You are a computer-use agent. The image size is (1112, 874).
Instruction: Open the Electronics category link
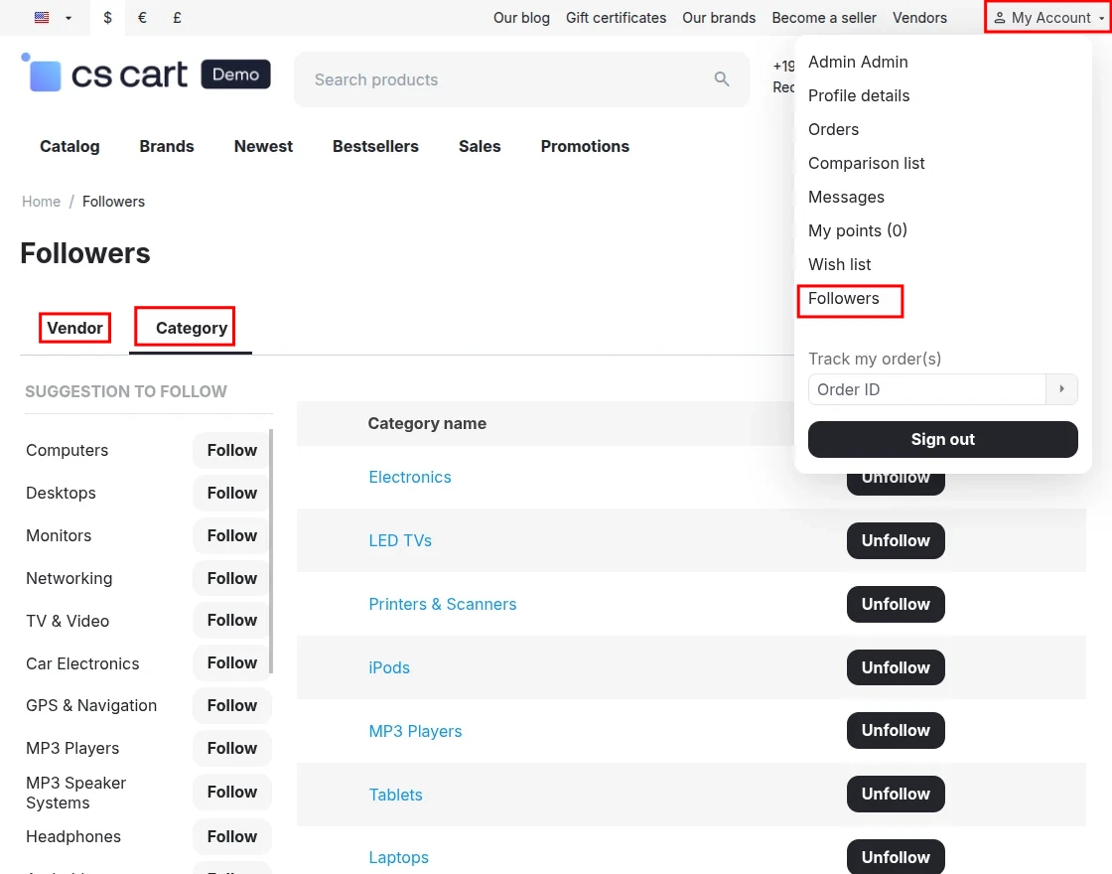(x=410, y=477)
